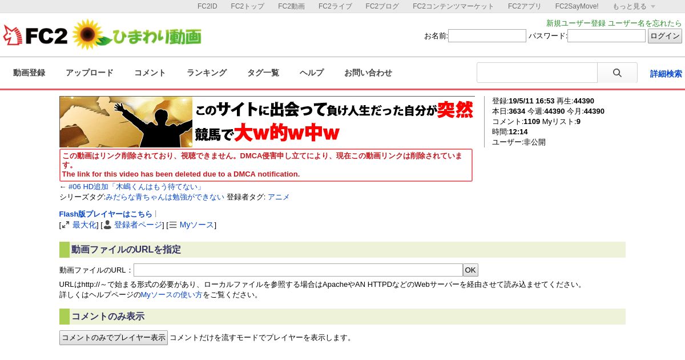The height and width of the screenshot is (360, 685).
Task: Click the 最大化 expand arrows icon
Action: click(66, 225)
